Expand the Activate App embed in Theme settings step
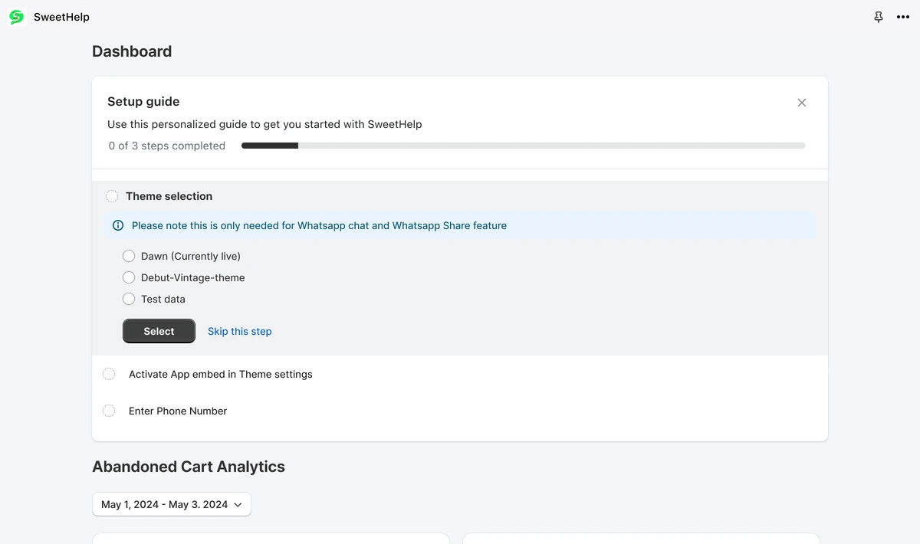This screenshot has height=544, width=920. 221,374
